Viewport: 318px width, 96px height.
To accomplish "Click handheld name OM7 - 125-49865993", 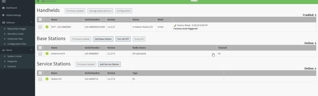I will (61, 27).
